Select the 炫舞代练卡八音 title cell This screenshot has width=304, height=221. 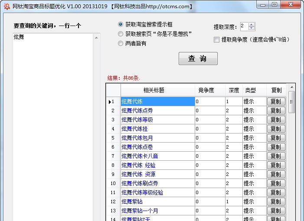point(157,156)
